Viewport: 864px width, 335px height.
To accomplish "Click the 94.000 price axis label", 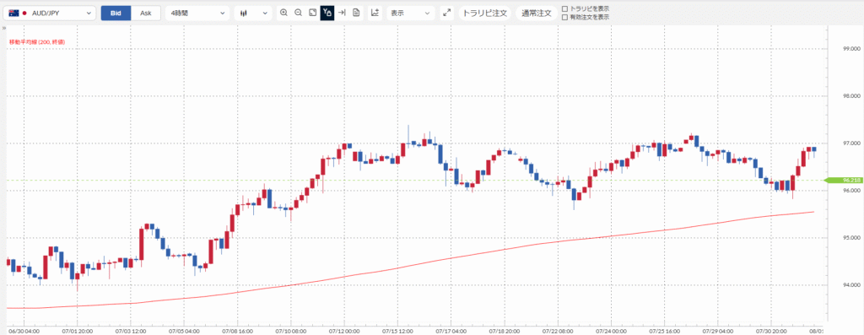I will 852,285.
